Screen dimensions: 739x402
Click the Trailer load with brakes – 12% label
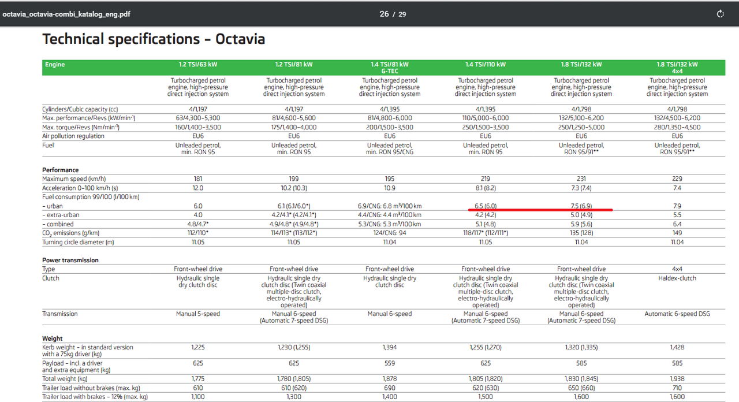pyautogui.click(x=95, y=397)
